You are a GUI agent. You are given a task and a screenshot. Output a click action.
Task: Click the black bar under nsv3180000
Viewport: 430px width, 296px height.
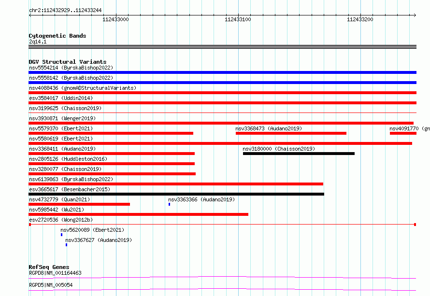(299, 154)
